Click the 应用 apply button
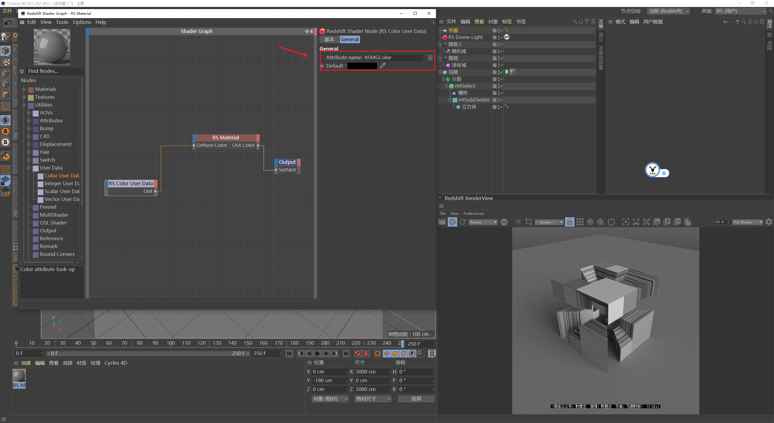The width and height of the screenshot is (774, 423). pos(416,399)
